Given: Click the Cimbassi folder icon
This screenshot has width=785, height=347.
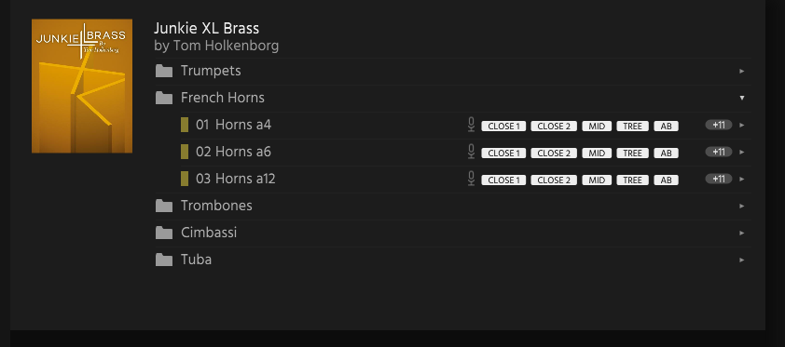Looking at the screenshot, I should coord(164,233).
